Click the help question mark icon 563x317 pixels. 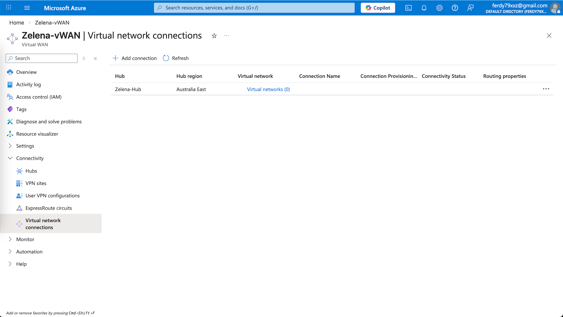tap(455, 8)
